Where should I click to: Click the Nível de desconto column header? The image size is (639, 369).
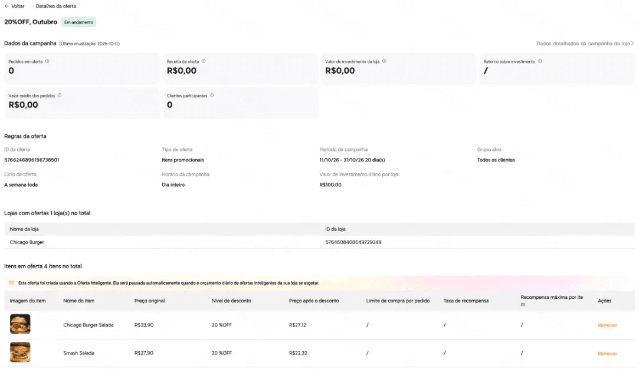[x=231, y=301]
